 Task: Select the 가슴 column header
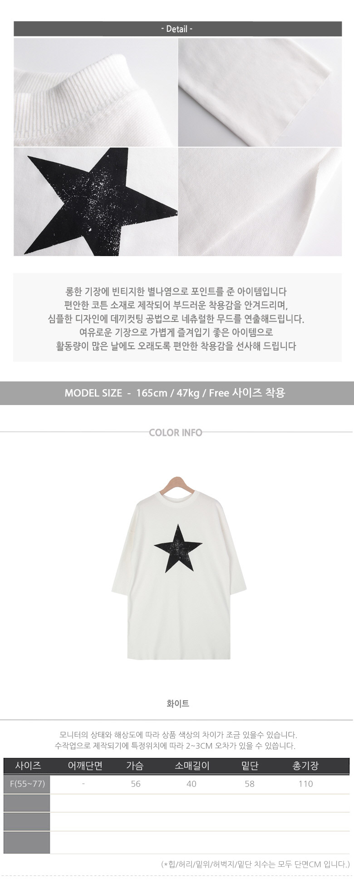click(x=135, y=766)
